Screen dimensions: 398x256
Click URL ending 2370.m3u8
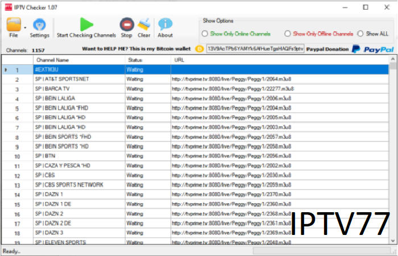pyautogui.click(x=280, y=195)
